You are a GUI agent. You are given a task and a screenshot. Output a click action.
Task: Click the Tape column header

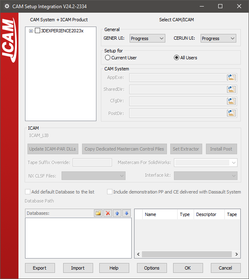[x=232, y=214]
